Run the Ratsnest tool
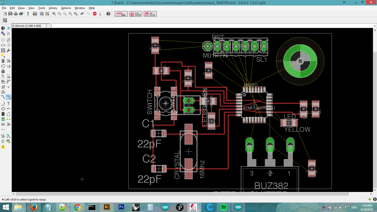The width and height of the screenshot is (377, 212). (x=3, y=136)
